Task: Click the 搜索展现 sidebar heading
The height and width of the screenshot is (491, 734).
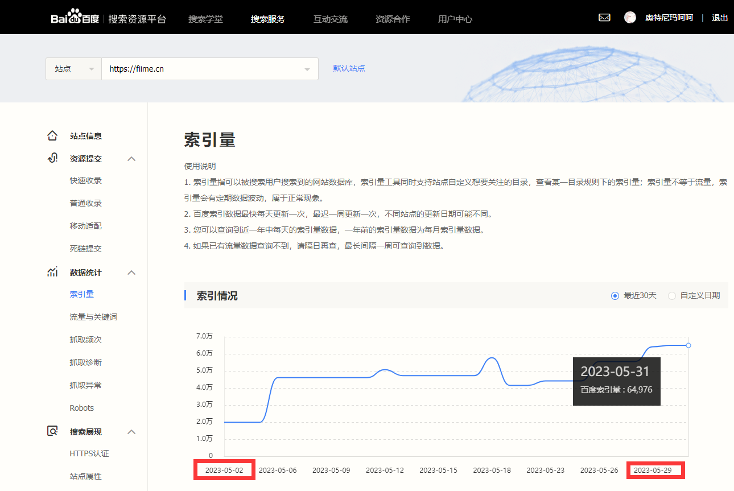Action: click(86, 432)
